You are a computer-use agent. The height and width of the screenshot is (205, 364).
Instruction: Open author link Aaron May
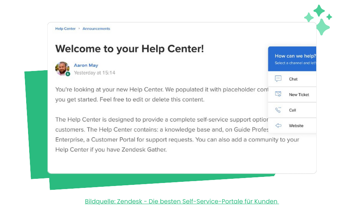[x=86, y=65]
